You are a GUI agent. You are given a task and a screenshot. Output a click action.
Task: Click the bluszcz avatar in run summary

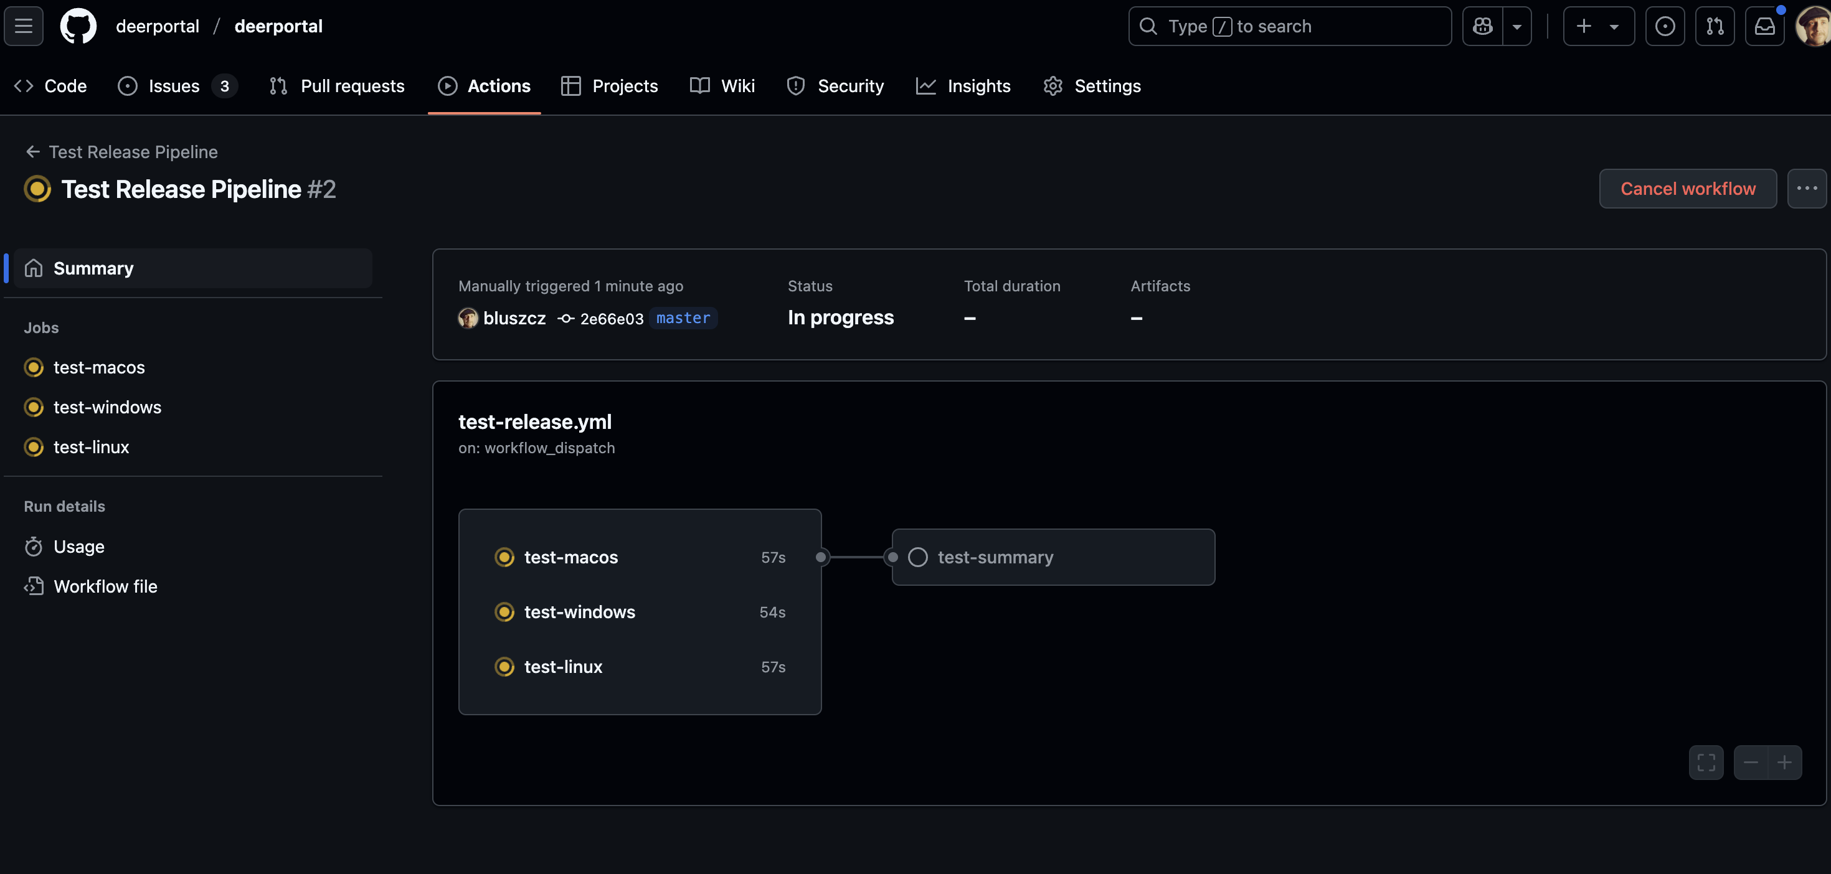click(468, 318)
